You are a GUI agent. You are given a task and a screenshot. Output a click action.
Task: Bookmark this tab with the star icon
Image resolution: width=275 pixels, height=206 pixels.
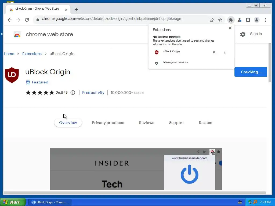(x=220, y=20)
